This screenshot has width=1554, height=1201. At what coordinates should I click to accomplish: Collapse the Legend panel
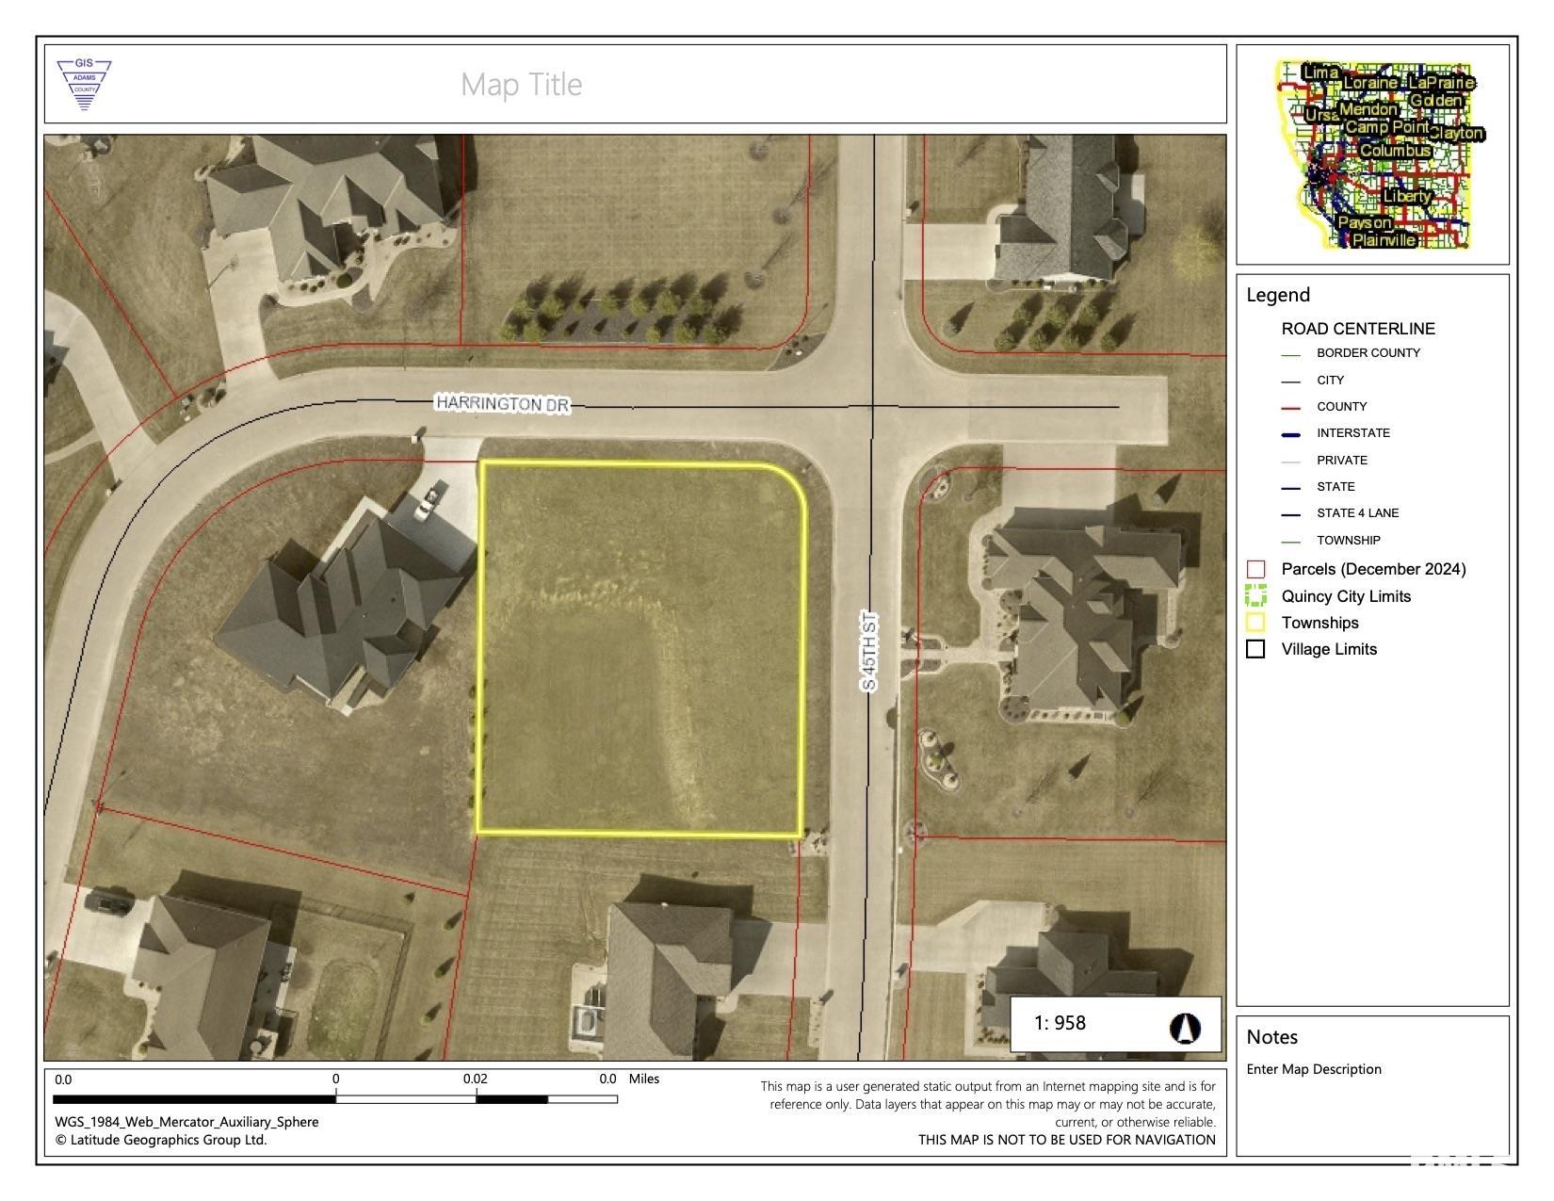(1277, 294)
